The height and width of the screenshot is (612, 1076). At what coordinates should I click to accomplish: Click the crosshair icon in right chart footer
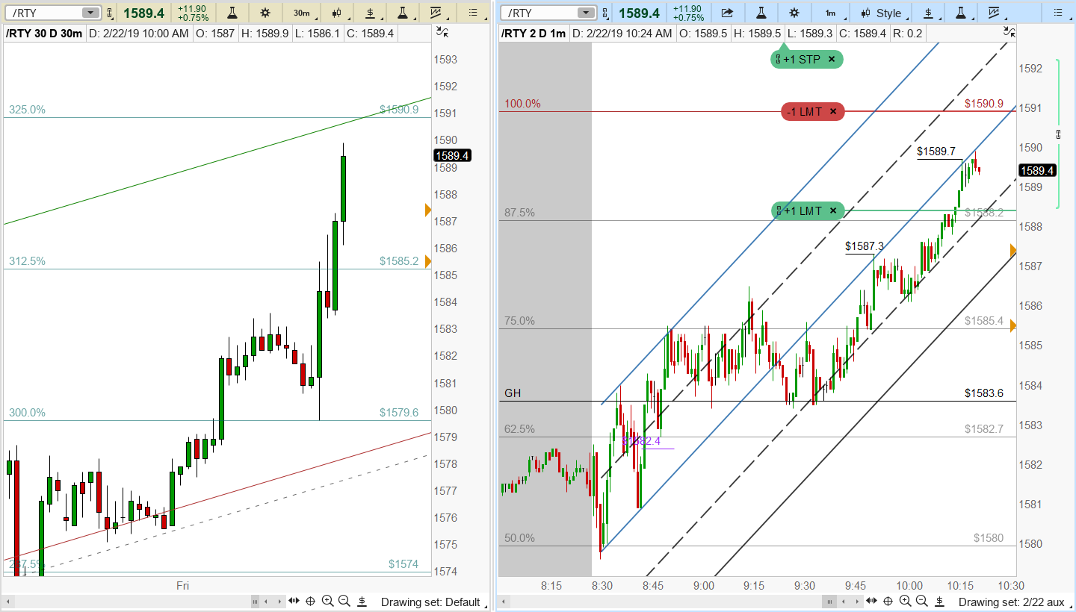coord(888,602)
